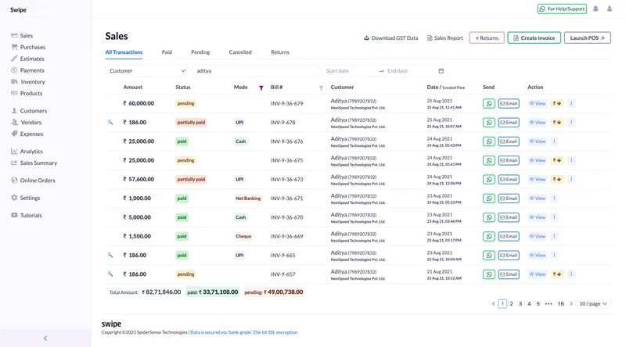Screen dimensions: 626x347
Task: Open the start date picker
Action: (x=349, y=71)
